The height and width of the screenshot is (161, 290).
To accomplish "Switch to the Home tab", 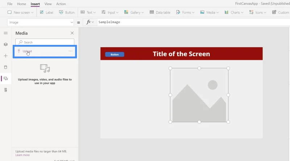I will [x=21, y=4].
